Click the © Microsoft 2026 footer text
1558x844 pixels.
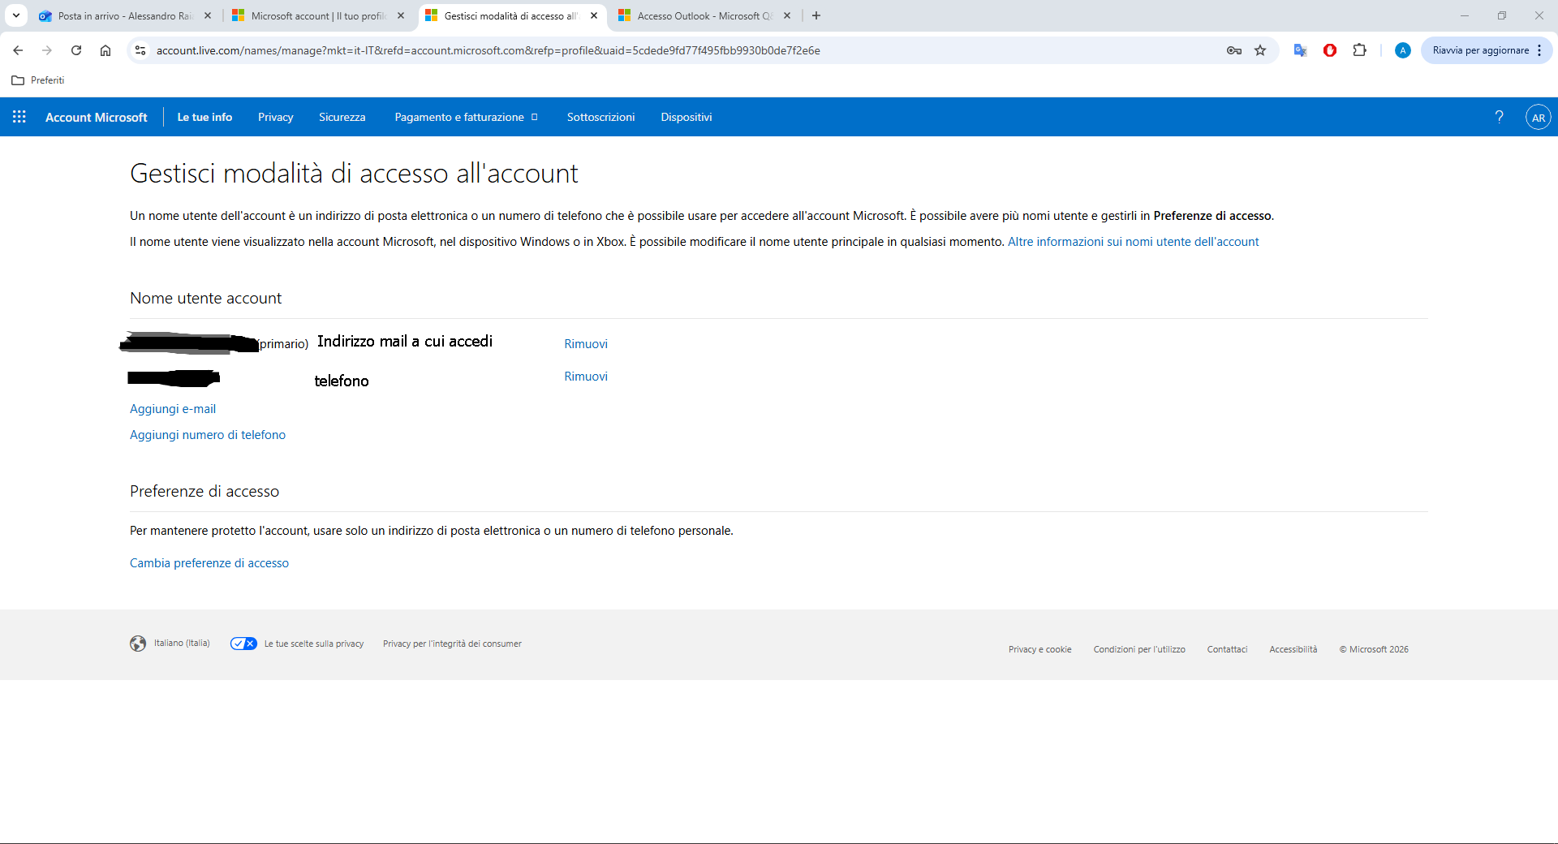(x=1374, y=649)
